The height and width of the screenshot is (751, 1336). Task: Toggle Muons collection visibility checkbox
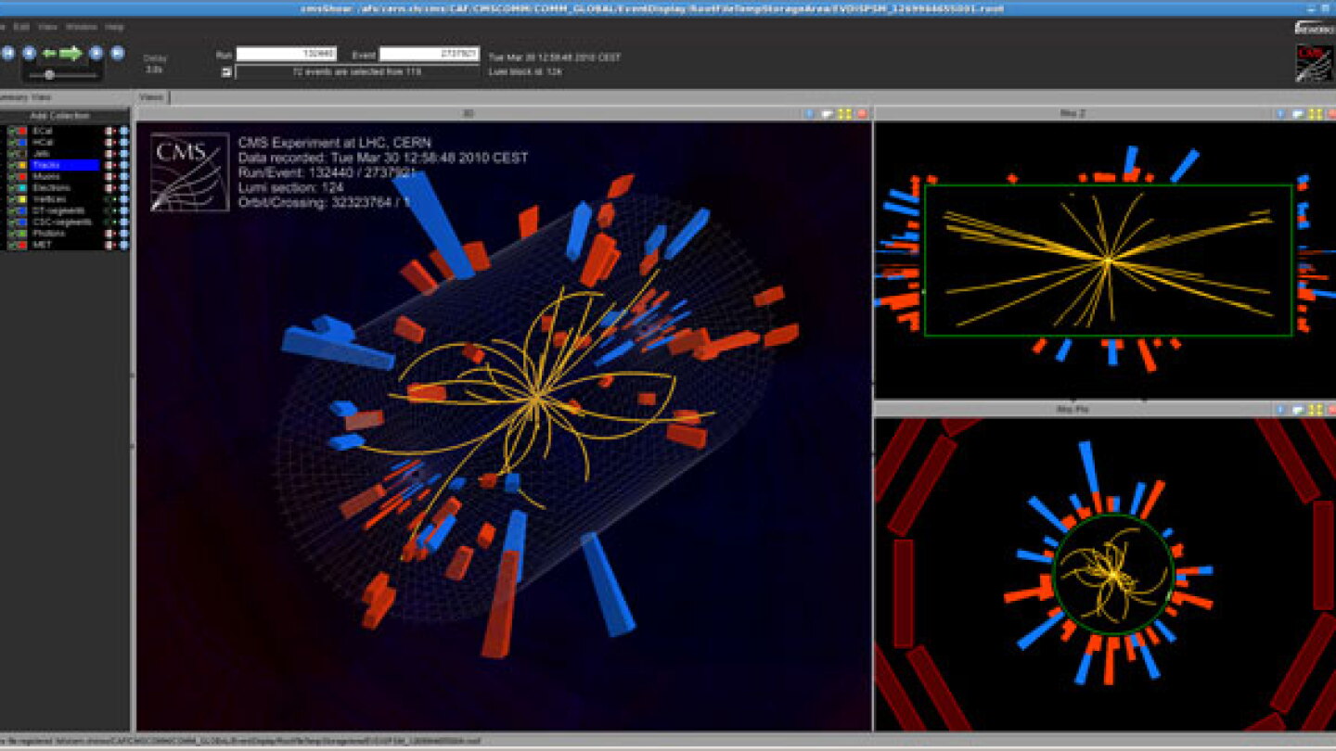[x=11, y=176]
